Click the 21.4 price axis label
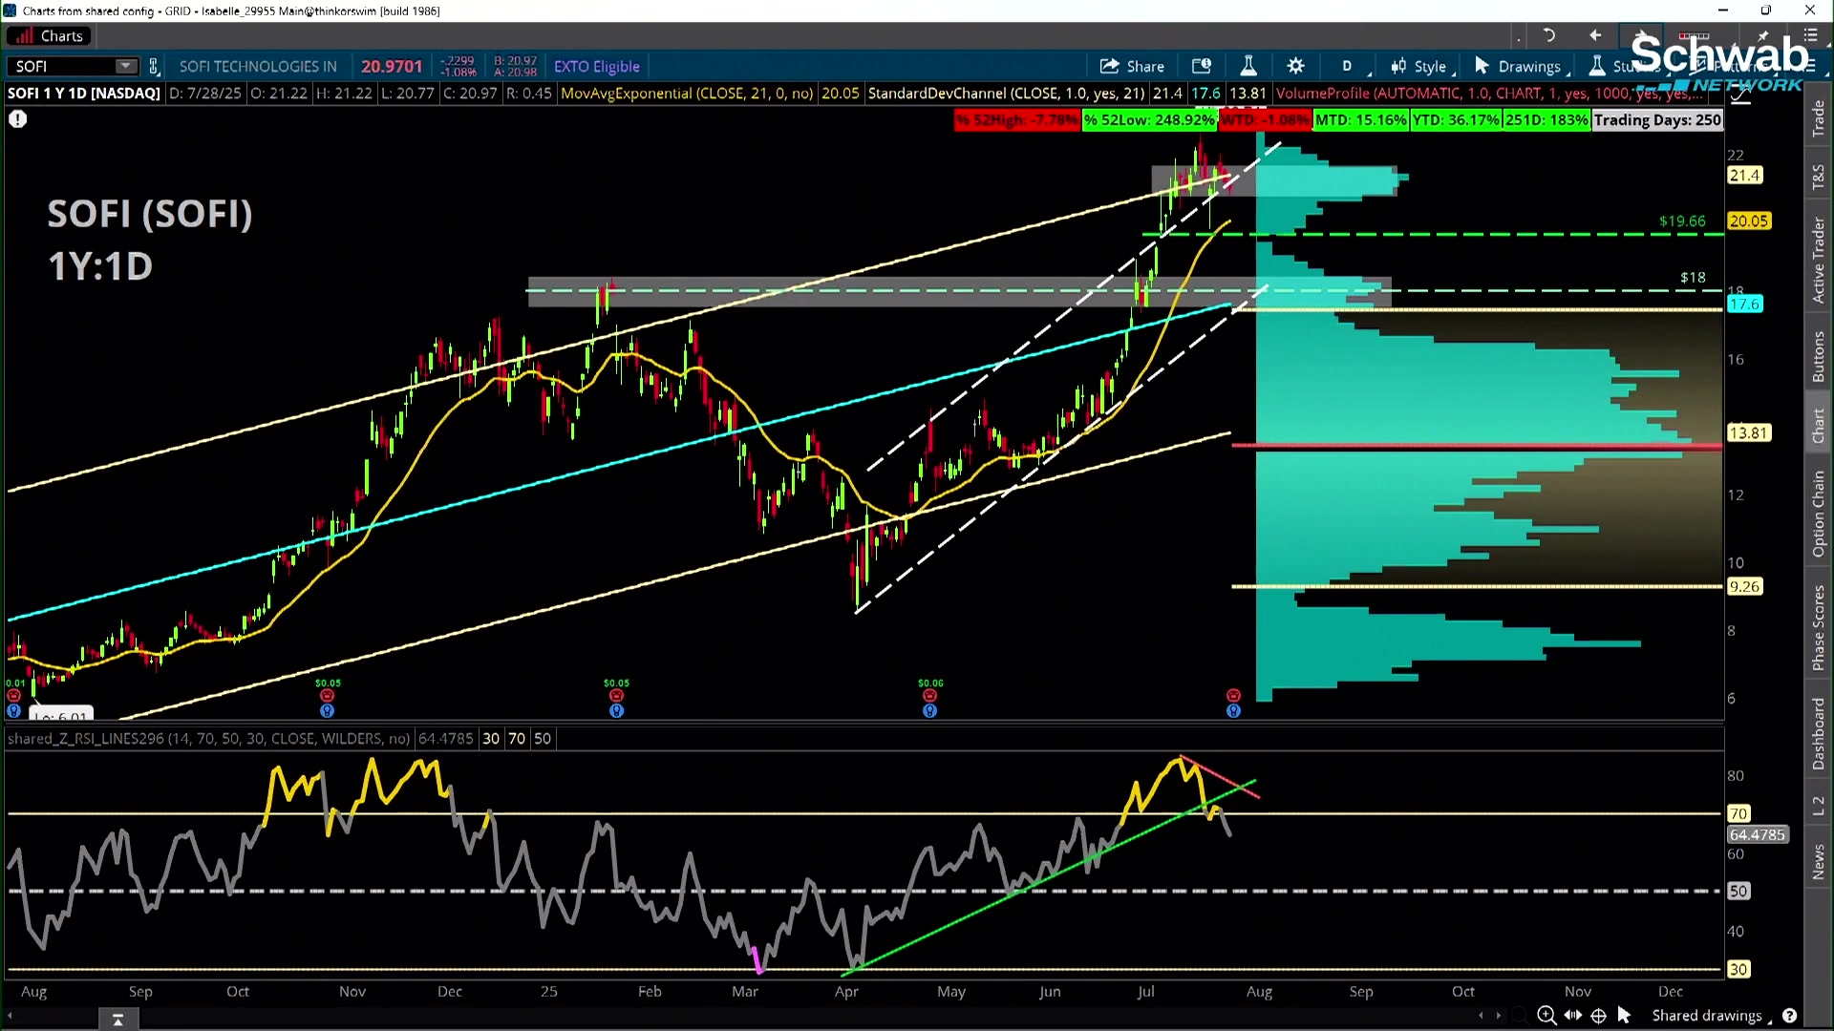 1744,176
